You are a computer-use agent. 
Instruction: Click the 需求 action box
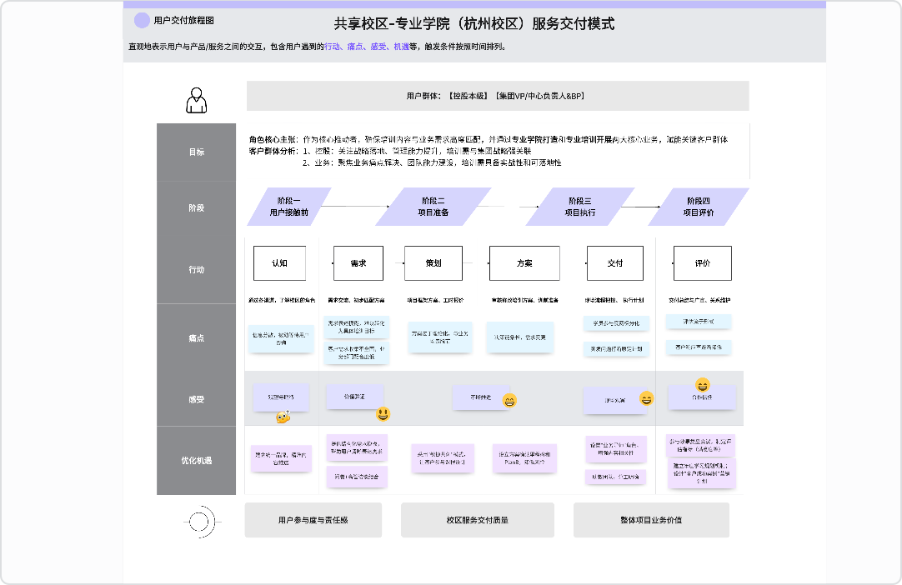[x=358, y=262]
